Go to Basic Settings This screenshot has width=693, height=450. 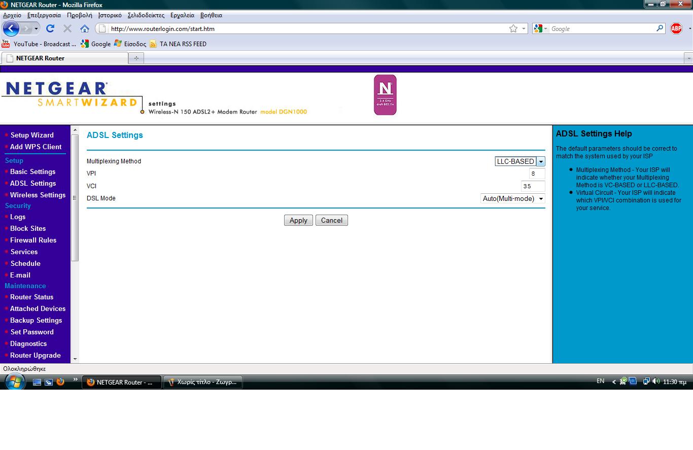click(32, 171)
